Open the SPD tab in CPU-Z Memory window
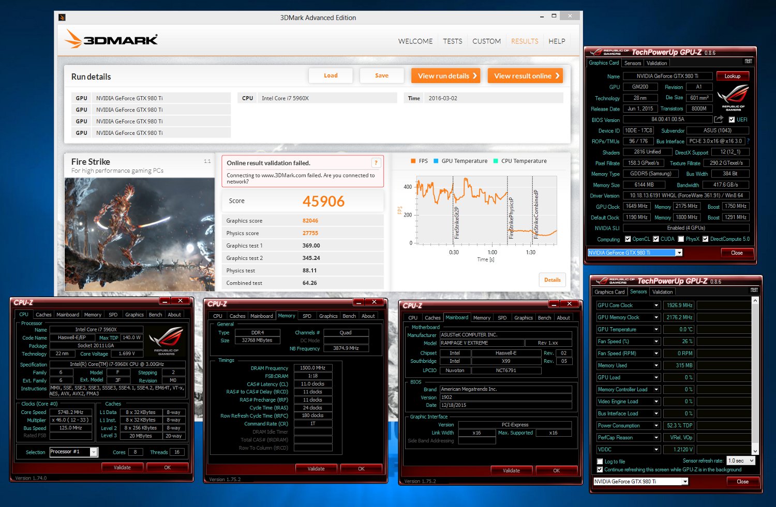 307,316
